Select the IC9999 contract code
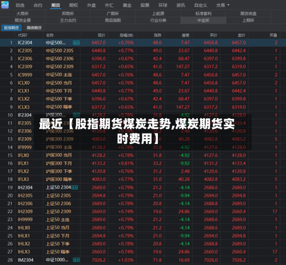286x265 pixels. tap(25, 75)
